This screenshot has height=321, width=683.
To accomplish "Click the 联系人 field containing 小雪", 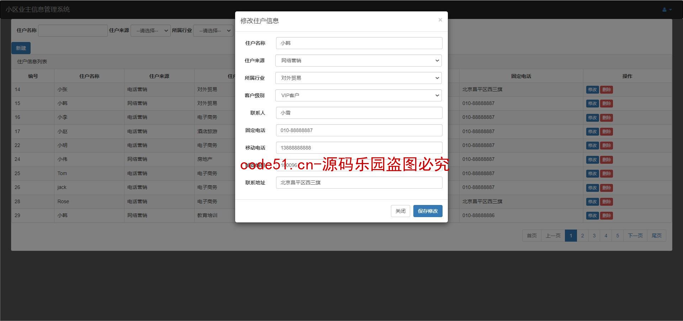I will pyautogui.click(x=359, y=113).
